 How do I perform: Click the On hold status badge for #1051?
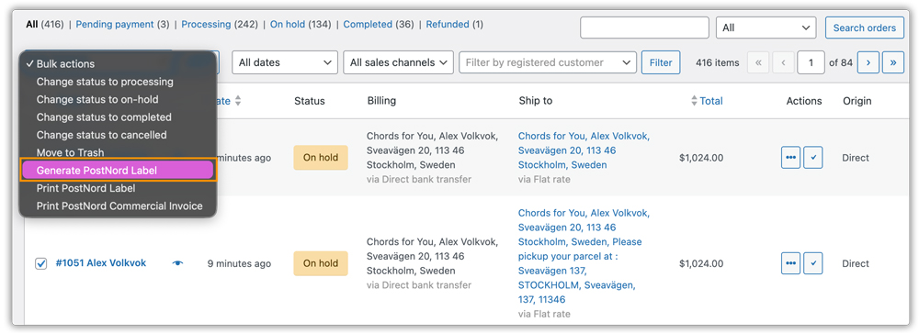point(321,263)
